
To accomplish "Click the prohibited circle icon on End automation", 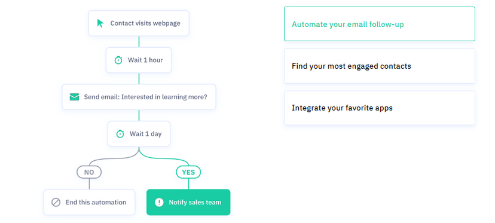I will pyautogui.click(x=56, y=202).
